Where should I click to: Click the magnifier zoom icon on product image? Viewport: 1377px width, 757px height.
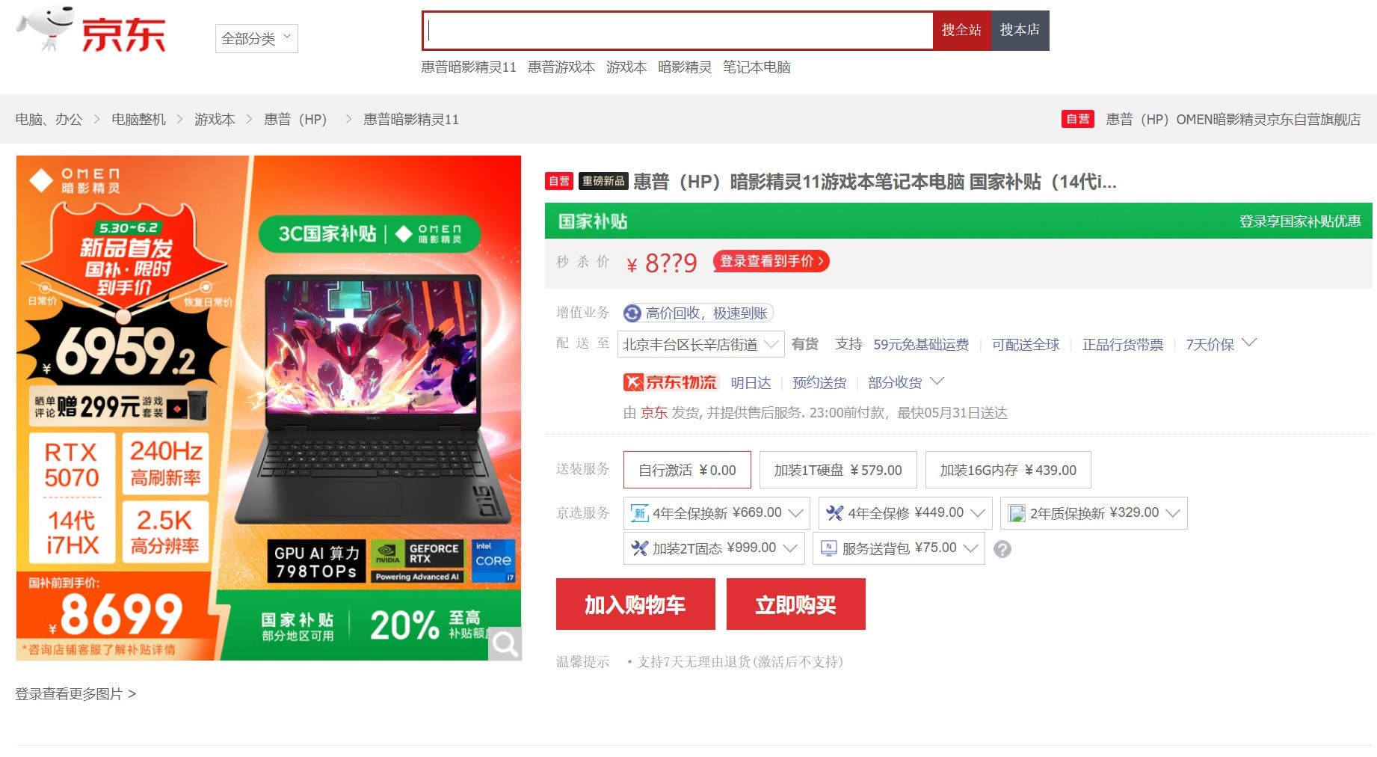coord(505,644)
